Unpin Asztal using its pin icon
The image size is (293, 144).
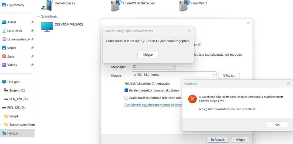coord(32,22)
